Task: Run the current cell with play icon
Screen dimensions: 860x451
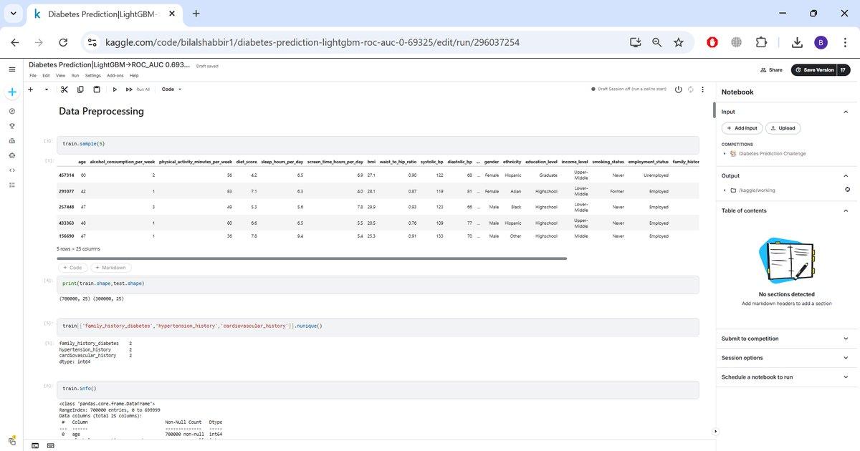Action: pos(115,89)
